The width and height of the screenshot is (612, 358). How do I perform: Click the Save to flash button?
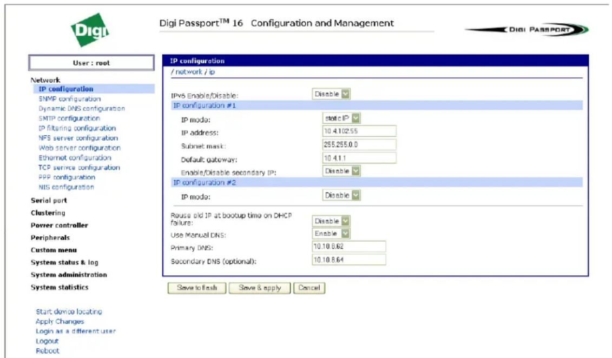pos(197,288)
